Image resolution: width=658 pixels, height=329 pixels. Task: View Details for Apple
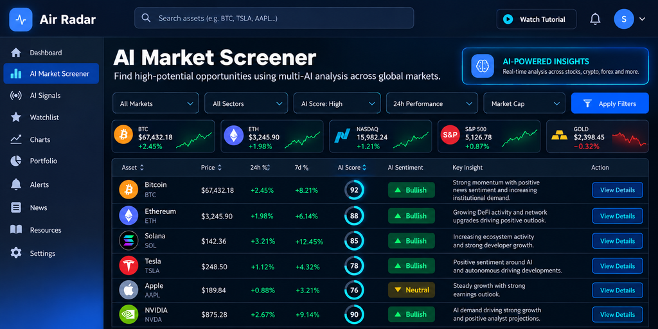coord(618,290)
